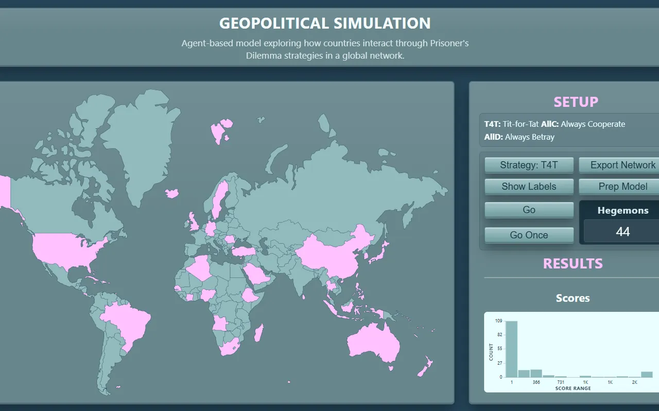Screen dimensions: 659x411
Task: Select Algeria in northern Africa
Action: 199,268
